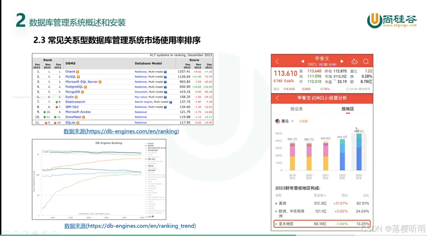Open the SQLite link in ranking table
The width and height of the screenshot is (427, 236).
pos(70,123)
